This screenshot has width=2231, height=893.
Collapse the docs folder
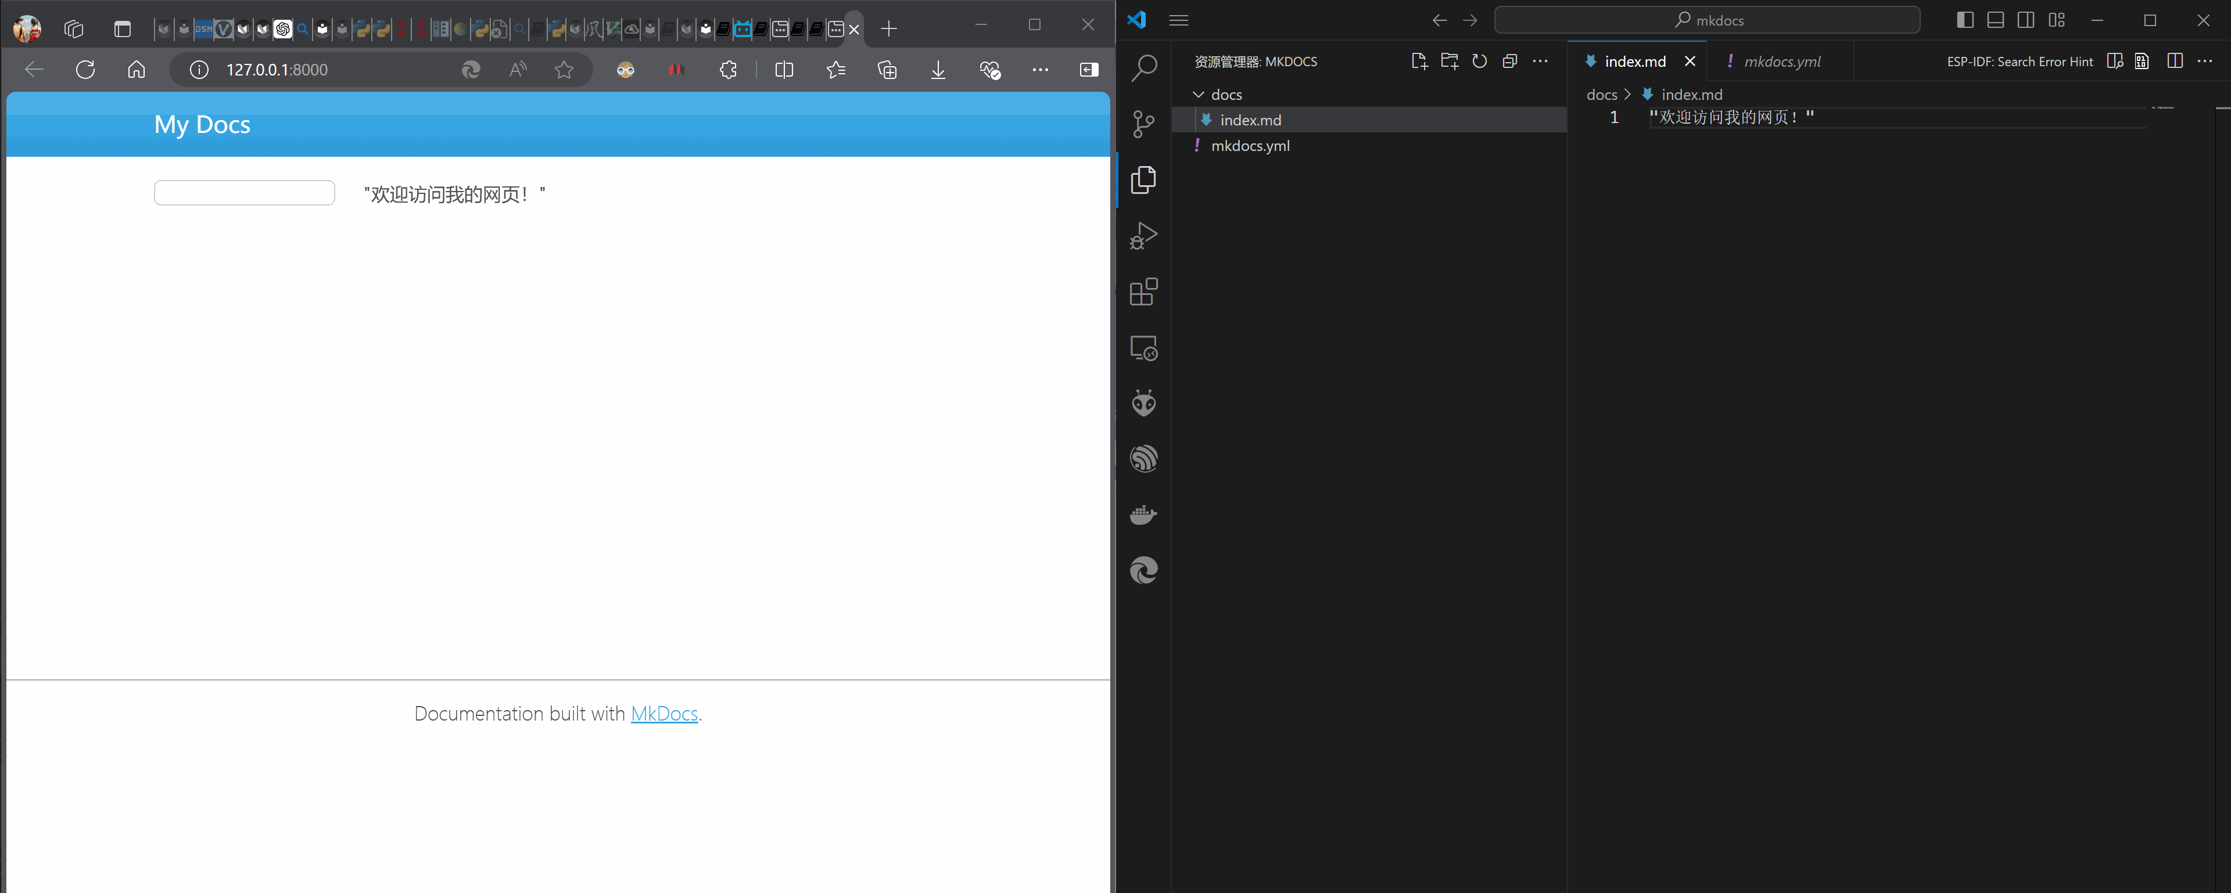(x=1199, y=94)
